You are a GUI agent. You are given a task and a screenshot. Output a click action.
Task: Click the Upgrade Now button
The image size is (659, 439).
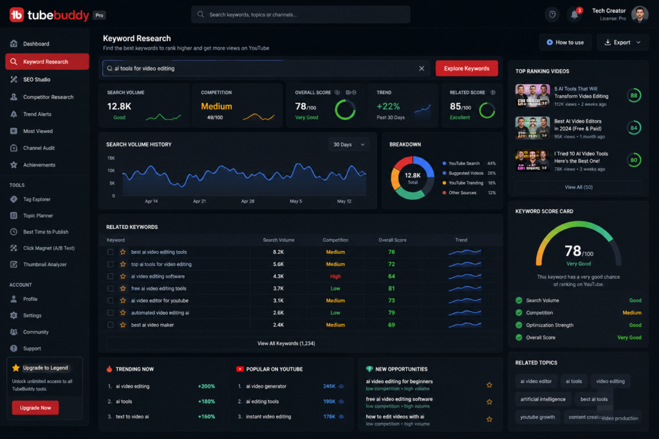pos(35,408)
